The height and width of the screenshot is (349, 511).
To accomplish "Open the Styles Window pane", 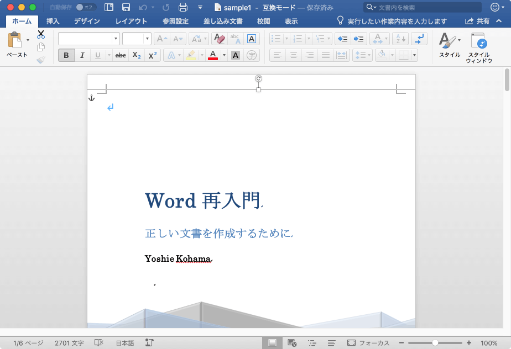I will point(478,47).
